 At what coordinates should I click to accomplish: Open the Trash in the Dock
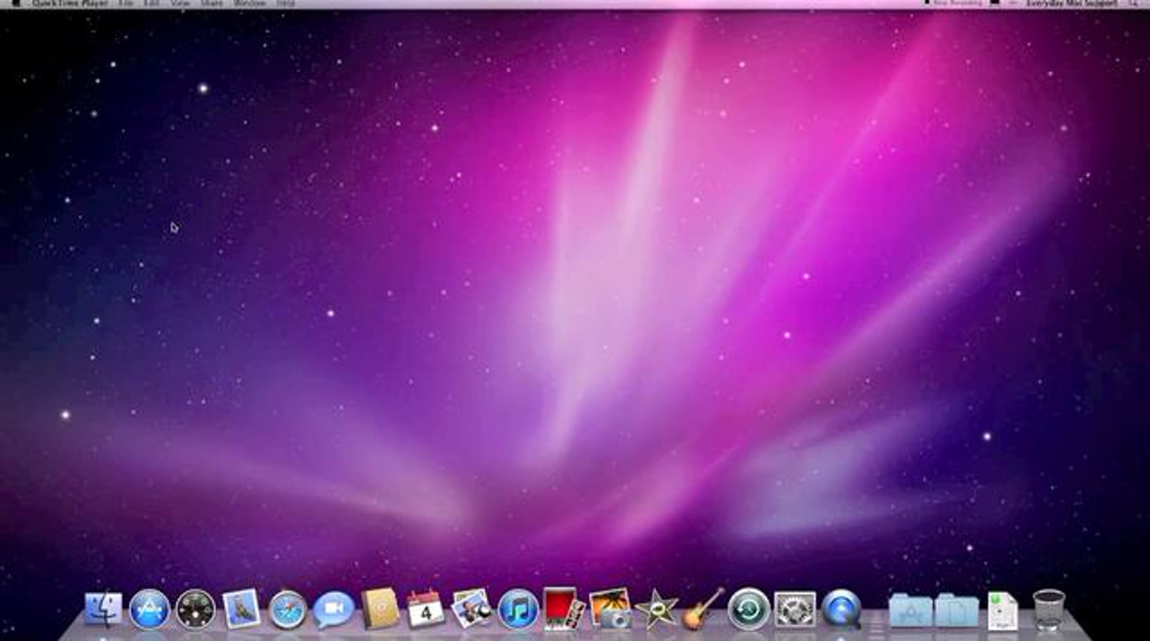click(x=1048, y=609)
